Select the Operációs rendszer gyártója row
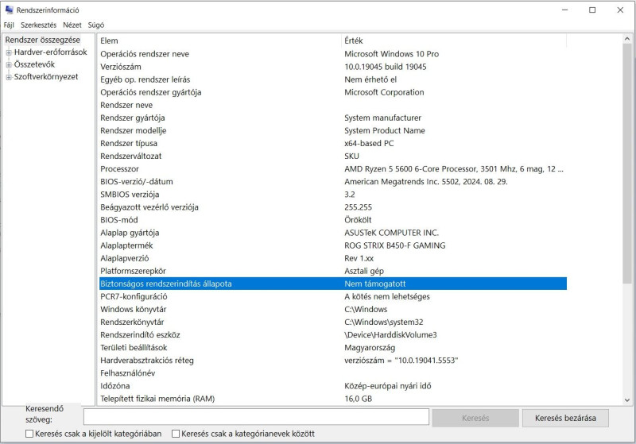The width and height of the screenshot is (636, 444). tap(332, 92)
